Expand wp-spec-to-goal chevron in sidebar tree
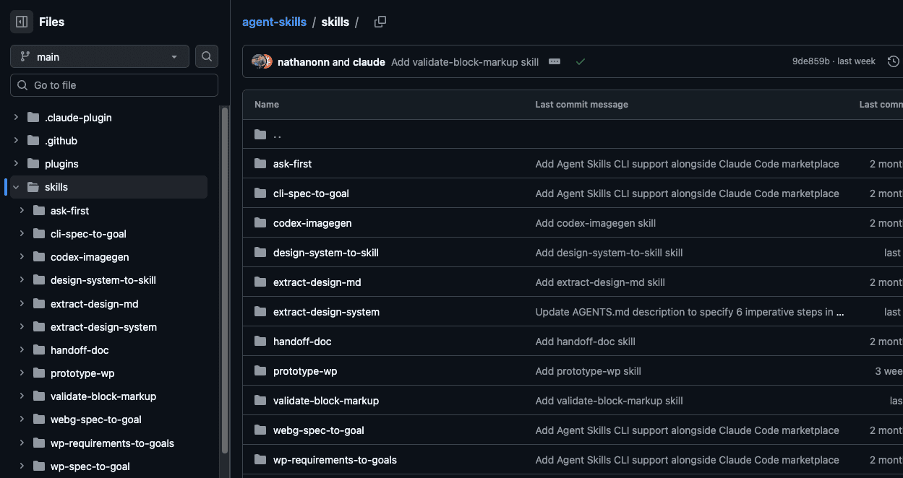Viewport: 903px width, 478px height. [22, 466]
